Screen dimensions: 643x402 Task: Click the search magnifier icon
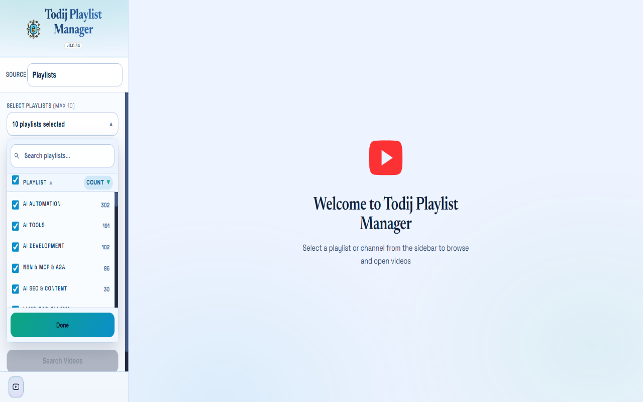[x=17, y=156]
